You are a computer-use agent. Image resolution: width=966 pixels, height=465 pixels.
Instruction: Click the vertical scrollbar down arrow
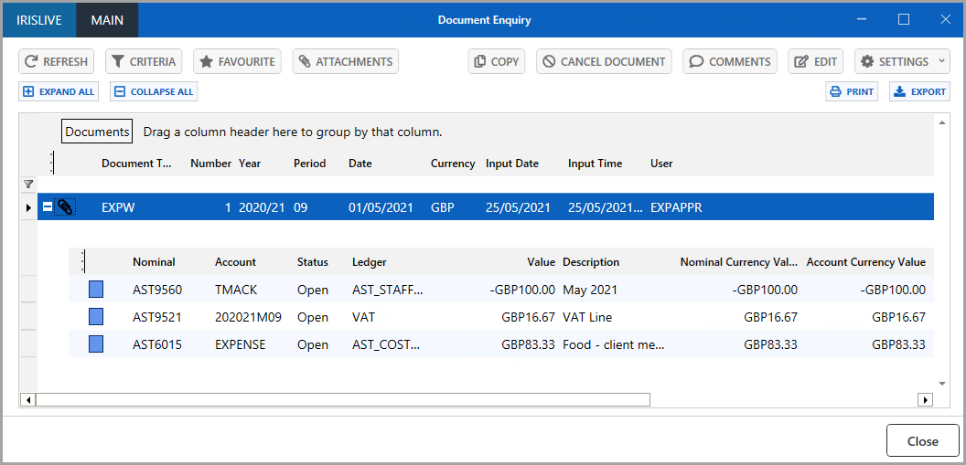(x=941, y=383)
